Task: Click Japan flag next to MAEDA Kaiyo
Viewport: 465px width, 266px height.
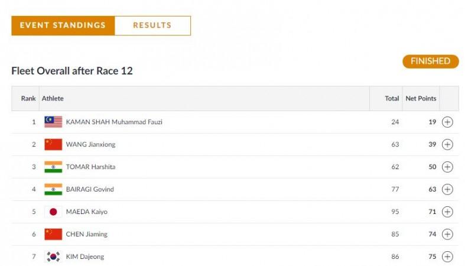Action: tap(53, 212)
